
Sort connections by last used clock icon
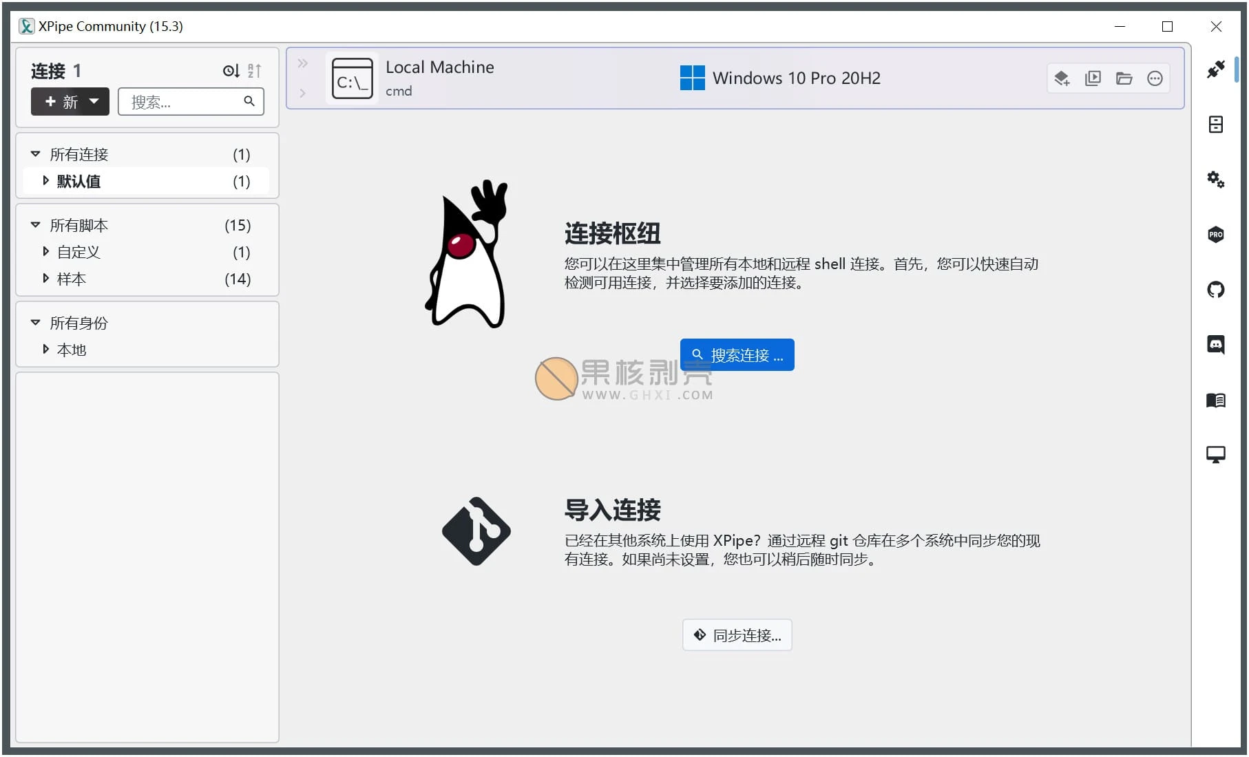(x=229, y=70)
